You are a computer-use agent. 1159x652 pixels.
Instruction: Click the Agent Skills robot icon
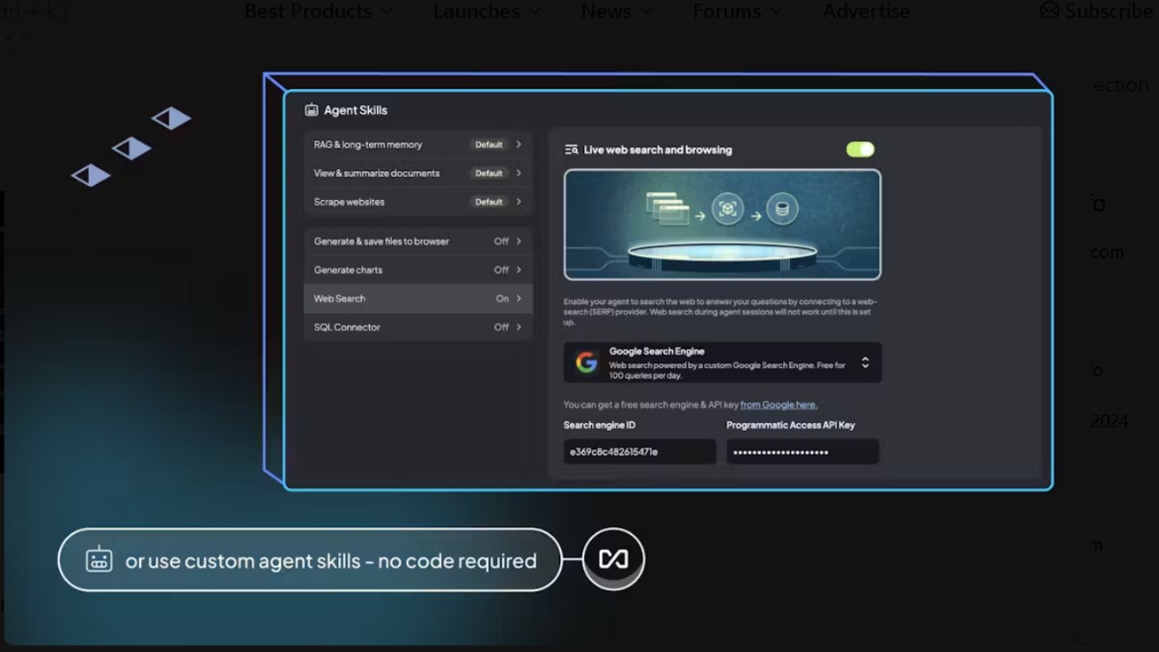(311, 110)
